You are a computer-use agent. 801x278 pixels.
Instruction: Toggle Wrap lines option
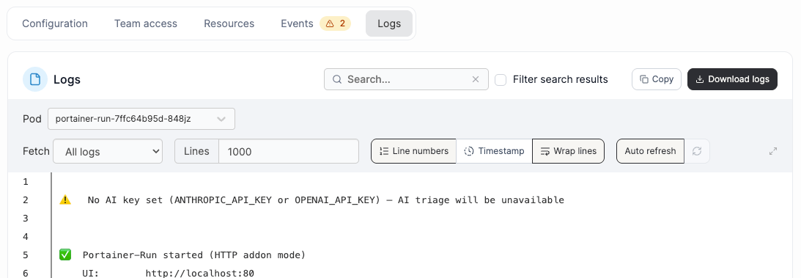pyautogui.click(x=568, y=151)
